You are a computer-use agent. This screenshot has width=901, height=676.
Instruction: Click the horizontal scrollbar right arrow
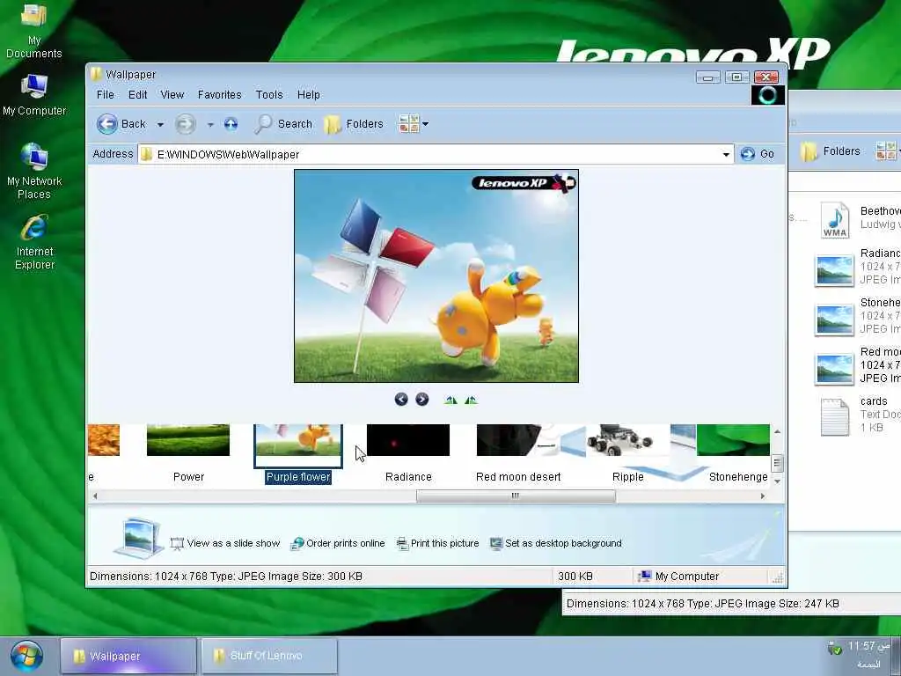coord(763,496)
